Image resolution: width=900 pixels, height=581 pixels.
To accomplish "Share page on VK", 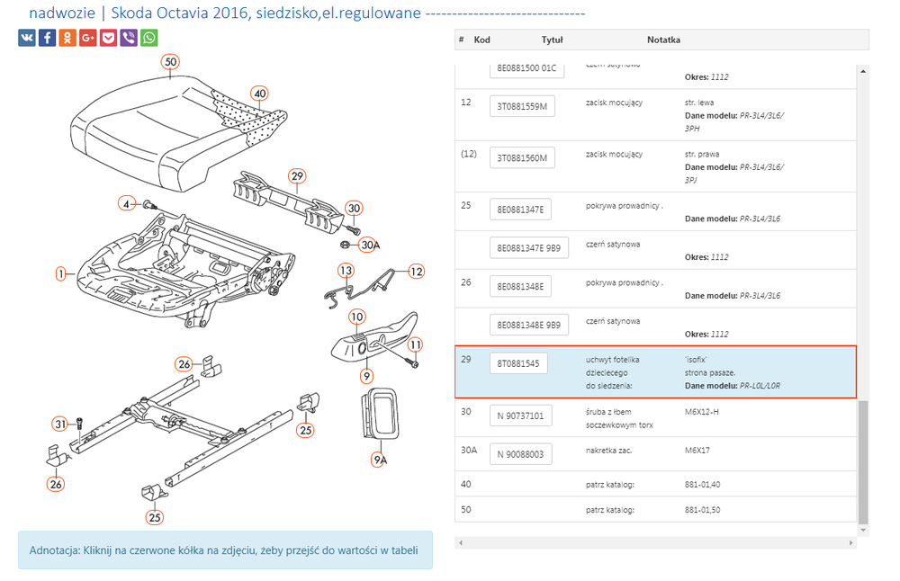I will click(x=26, y=38).
